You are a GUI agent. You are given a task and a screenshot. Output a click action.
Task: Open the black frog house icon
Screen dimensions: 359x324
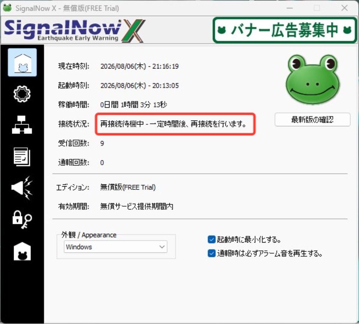(x=22, y=252)
